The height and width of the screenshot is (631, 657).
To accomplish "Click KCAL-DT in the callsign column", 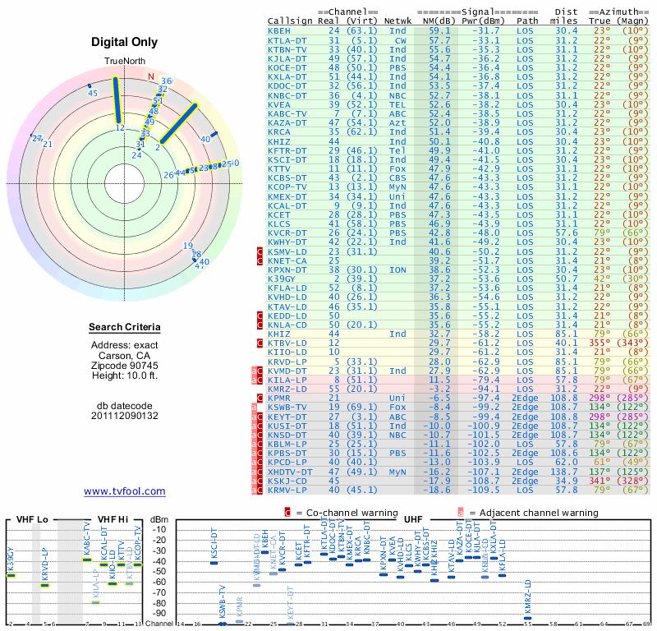I will 287,206.
